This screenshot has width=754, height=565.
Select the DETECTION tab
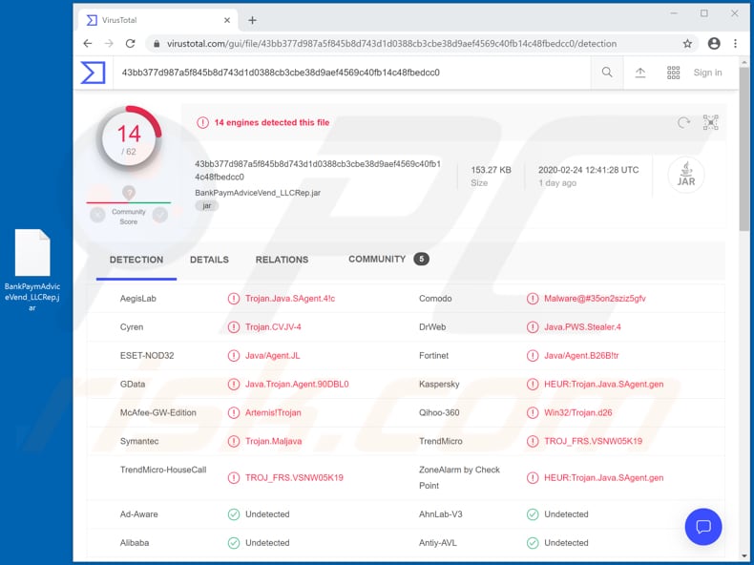[136, 260]
